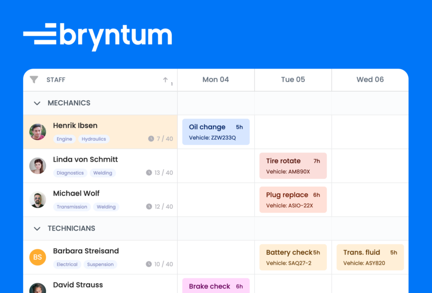Toggle the Hydraulics skill tag
The image size is (432, 293).
point(93,139)
